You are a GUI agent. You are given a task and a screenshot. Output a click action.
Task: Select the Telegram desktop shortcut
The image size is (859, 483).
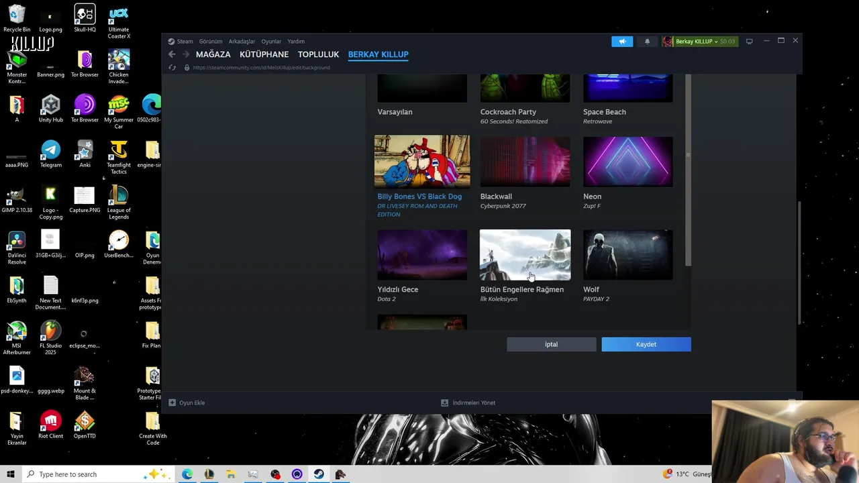50,154
